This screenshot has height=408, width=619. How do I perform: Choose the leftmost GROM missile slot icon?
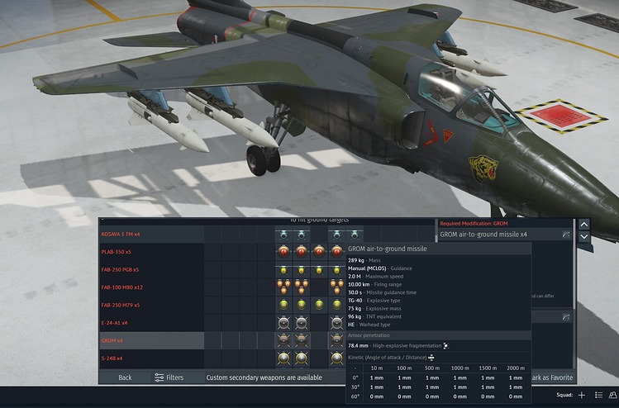coord(283,340)
